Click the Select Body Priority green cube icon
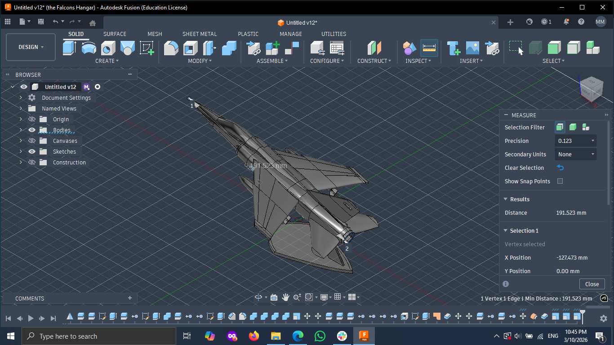Viewport: 614px width, 345px height. coord(554,48)
